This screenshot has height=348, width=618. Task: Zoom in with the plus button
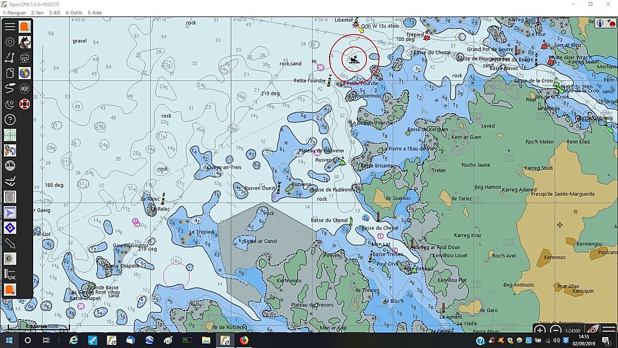point(540,330)
